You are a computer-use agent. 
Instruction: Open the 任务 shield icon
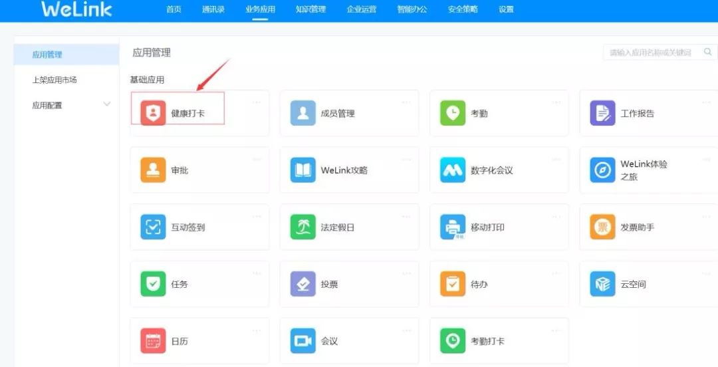click(x=153, y=284)
